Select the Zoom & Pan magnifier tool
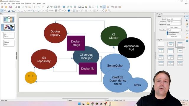The image size is (189, 106). click(x=5, y=11)
